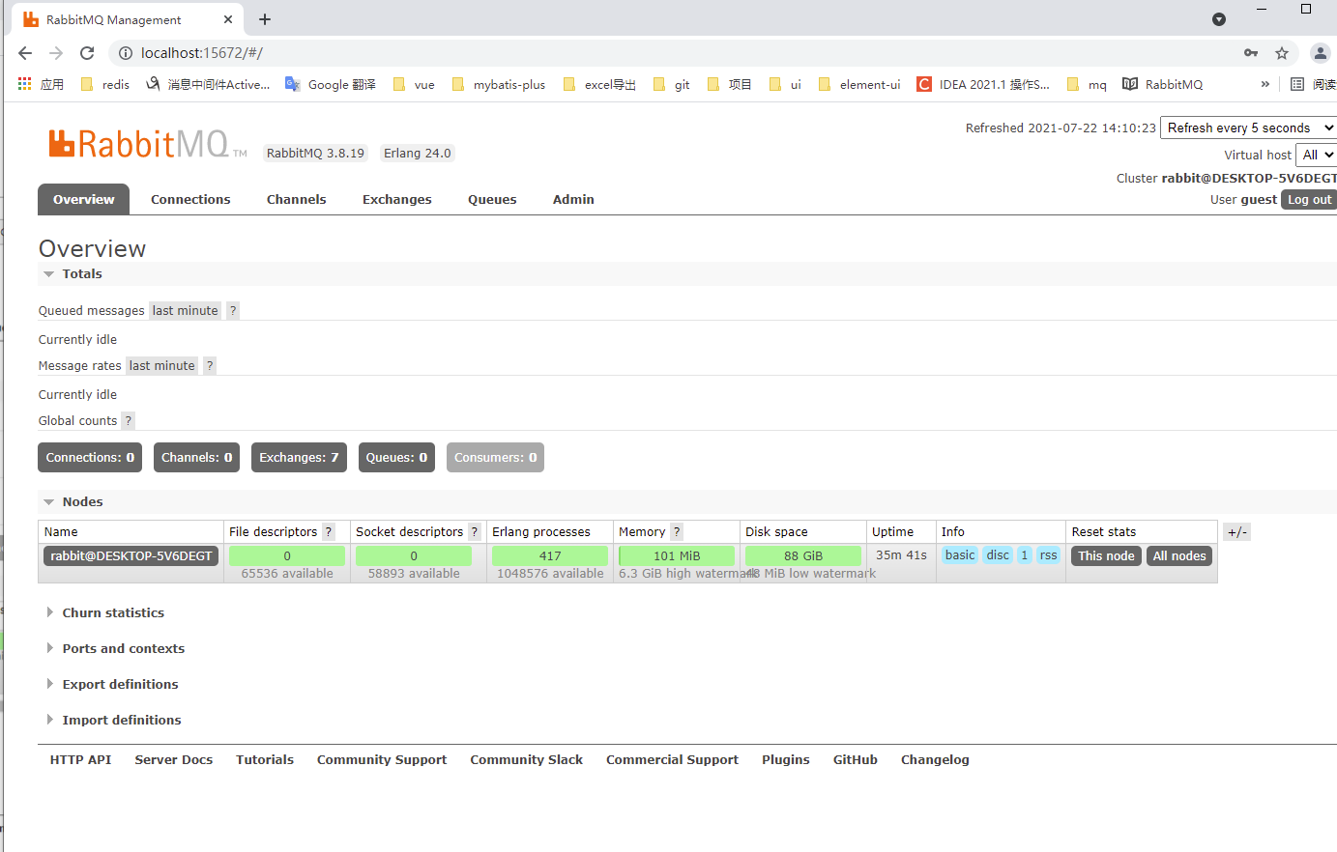The height and width of the screenshot is (852, 1337).
Task: Click the 417 Erlang processes bar
Action: (x=550, y=555)
